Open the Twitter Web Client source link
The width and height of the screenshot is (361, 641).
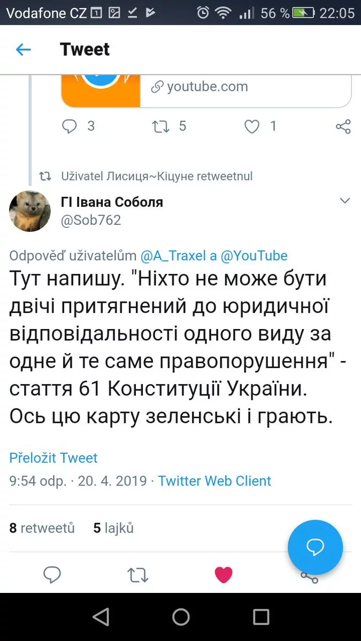(x=214, y=481)
